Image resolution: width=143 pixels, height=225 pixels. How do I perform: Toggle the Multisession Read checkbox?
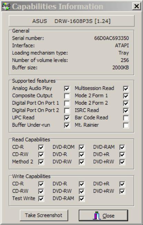coord(126,89)
